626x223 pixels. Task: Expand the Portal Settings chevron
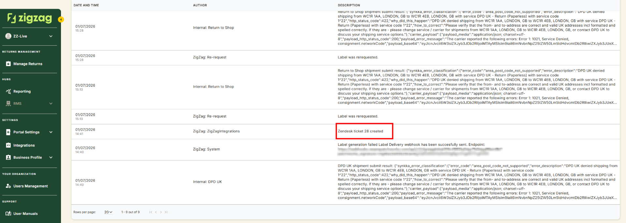[51, 132]
